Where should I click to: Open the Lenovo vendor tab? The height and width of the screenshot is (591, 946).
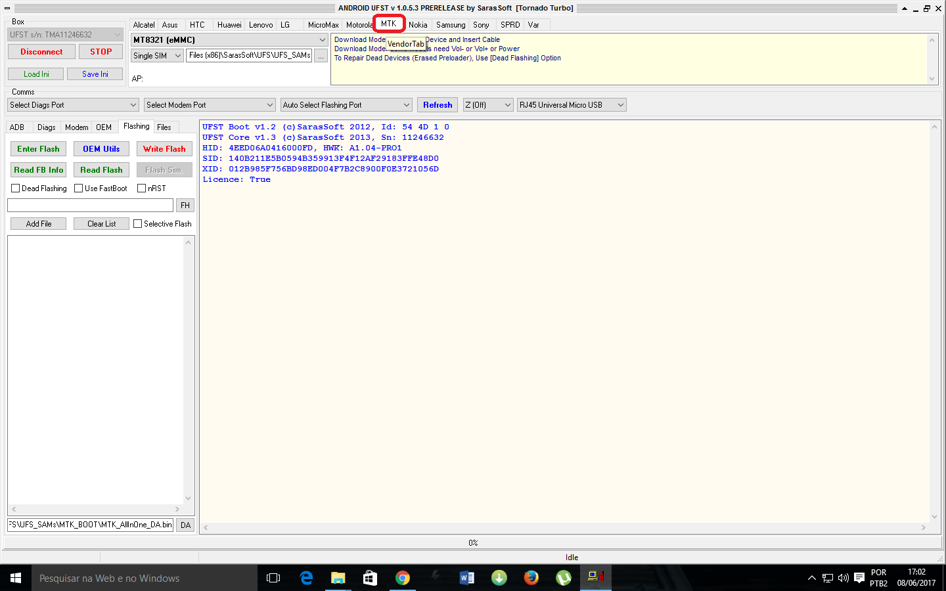[261, 25]
